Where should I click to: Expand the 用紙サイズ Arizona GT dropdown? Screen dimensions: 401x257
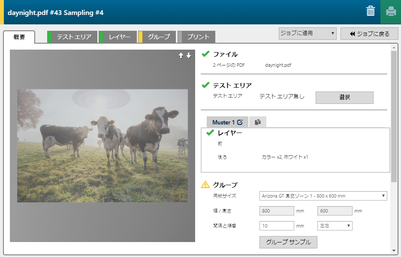click(x=323, y=196)
